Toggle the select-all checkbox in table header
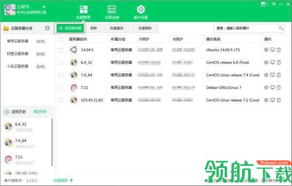The height and width of the screenshot is (186, 292). point(61,39)
